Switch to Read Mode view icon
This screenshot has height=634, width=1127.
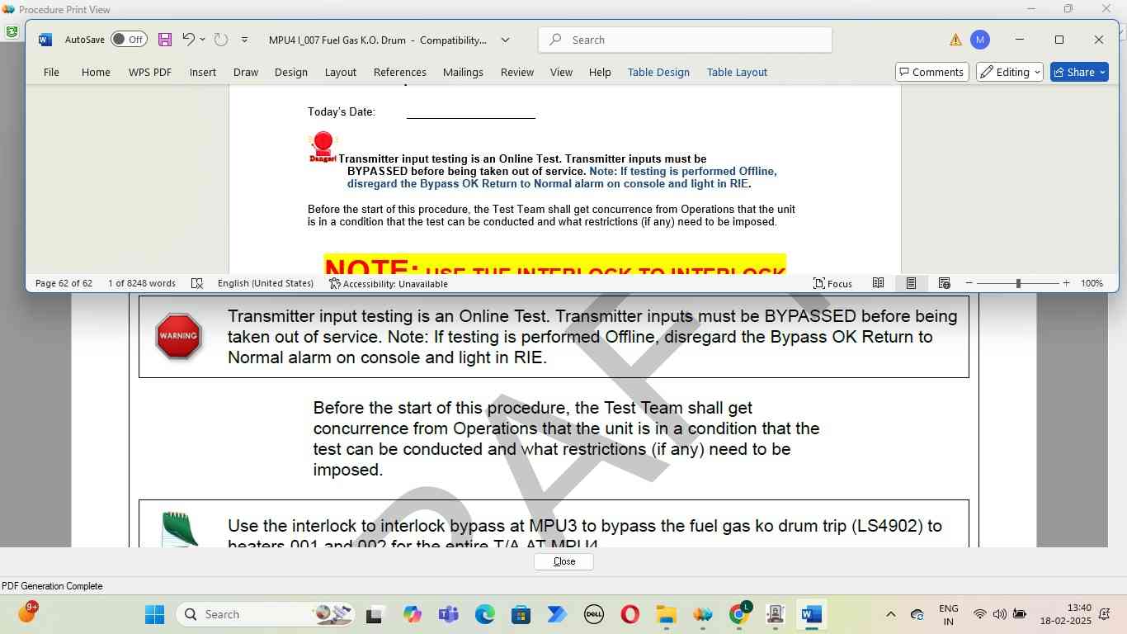pos(879,283)
